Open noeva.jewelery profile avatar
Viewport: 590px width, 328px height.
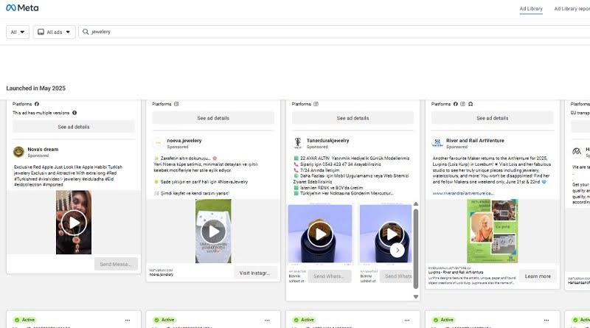(158, 143)
